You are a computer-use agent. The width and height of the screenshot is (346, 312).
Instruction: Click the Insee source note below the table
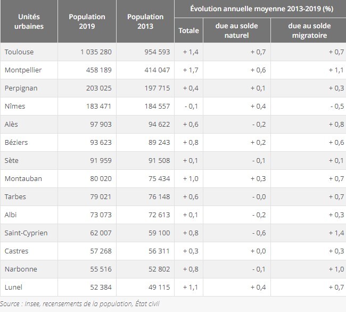click(x=80, y=304)
